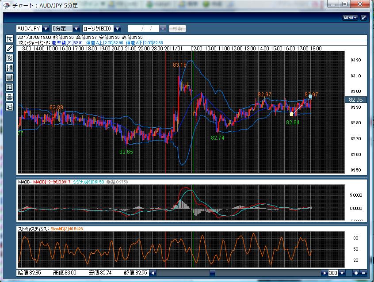Viewport: 374px width, 282px height.
Task: Click the MACD[12-26]0.8917 label
Action: click(52, 182)
